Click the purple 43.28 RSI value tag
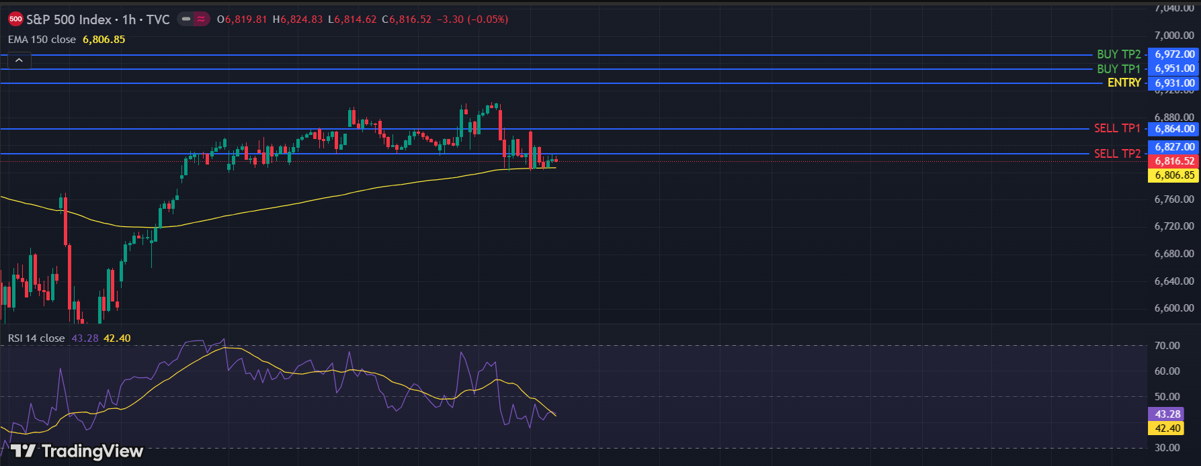 click(1167, 414)
